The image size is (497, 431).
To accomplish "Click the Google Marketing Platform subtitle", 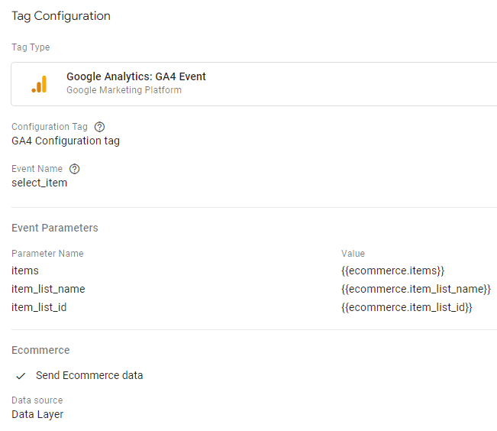I will click(x=124, y=90).
